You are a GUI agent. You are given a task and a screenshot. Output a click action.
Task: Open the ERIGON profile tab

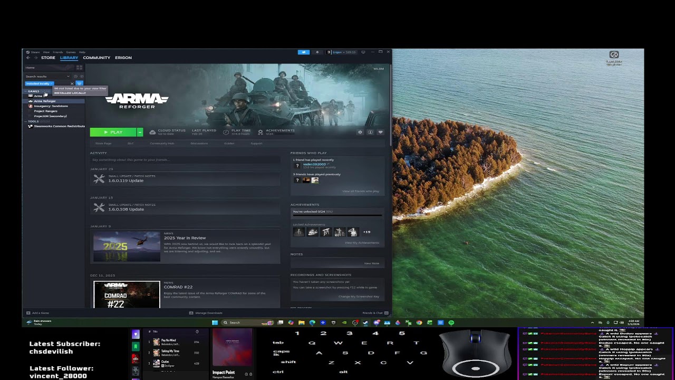click(x=123, y=58)
